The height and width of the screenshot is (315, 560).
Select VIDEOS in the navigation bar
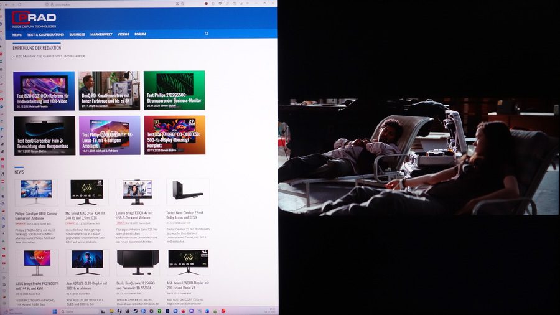pyautogui.click(x=123, y=35)
